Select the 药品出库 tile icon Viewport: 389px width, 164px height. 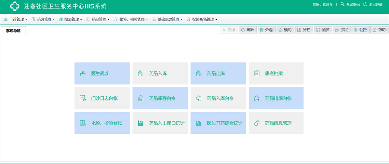coord(199,73)
